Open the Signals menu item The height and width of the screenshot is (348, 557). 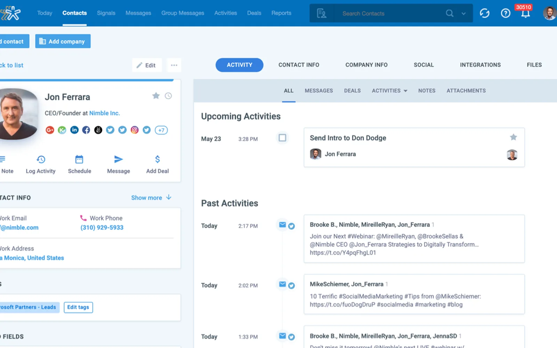coord(106,13)
